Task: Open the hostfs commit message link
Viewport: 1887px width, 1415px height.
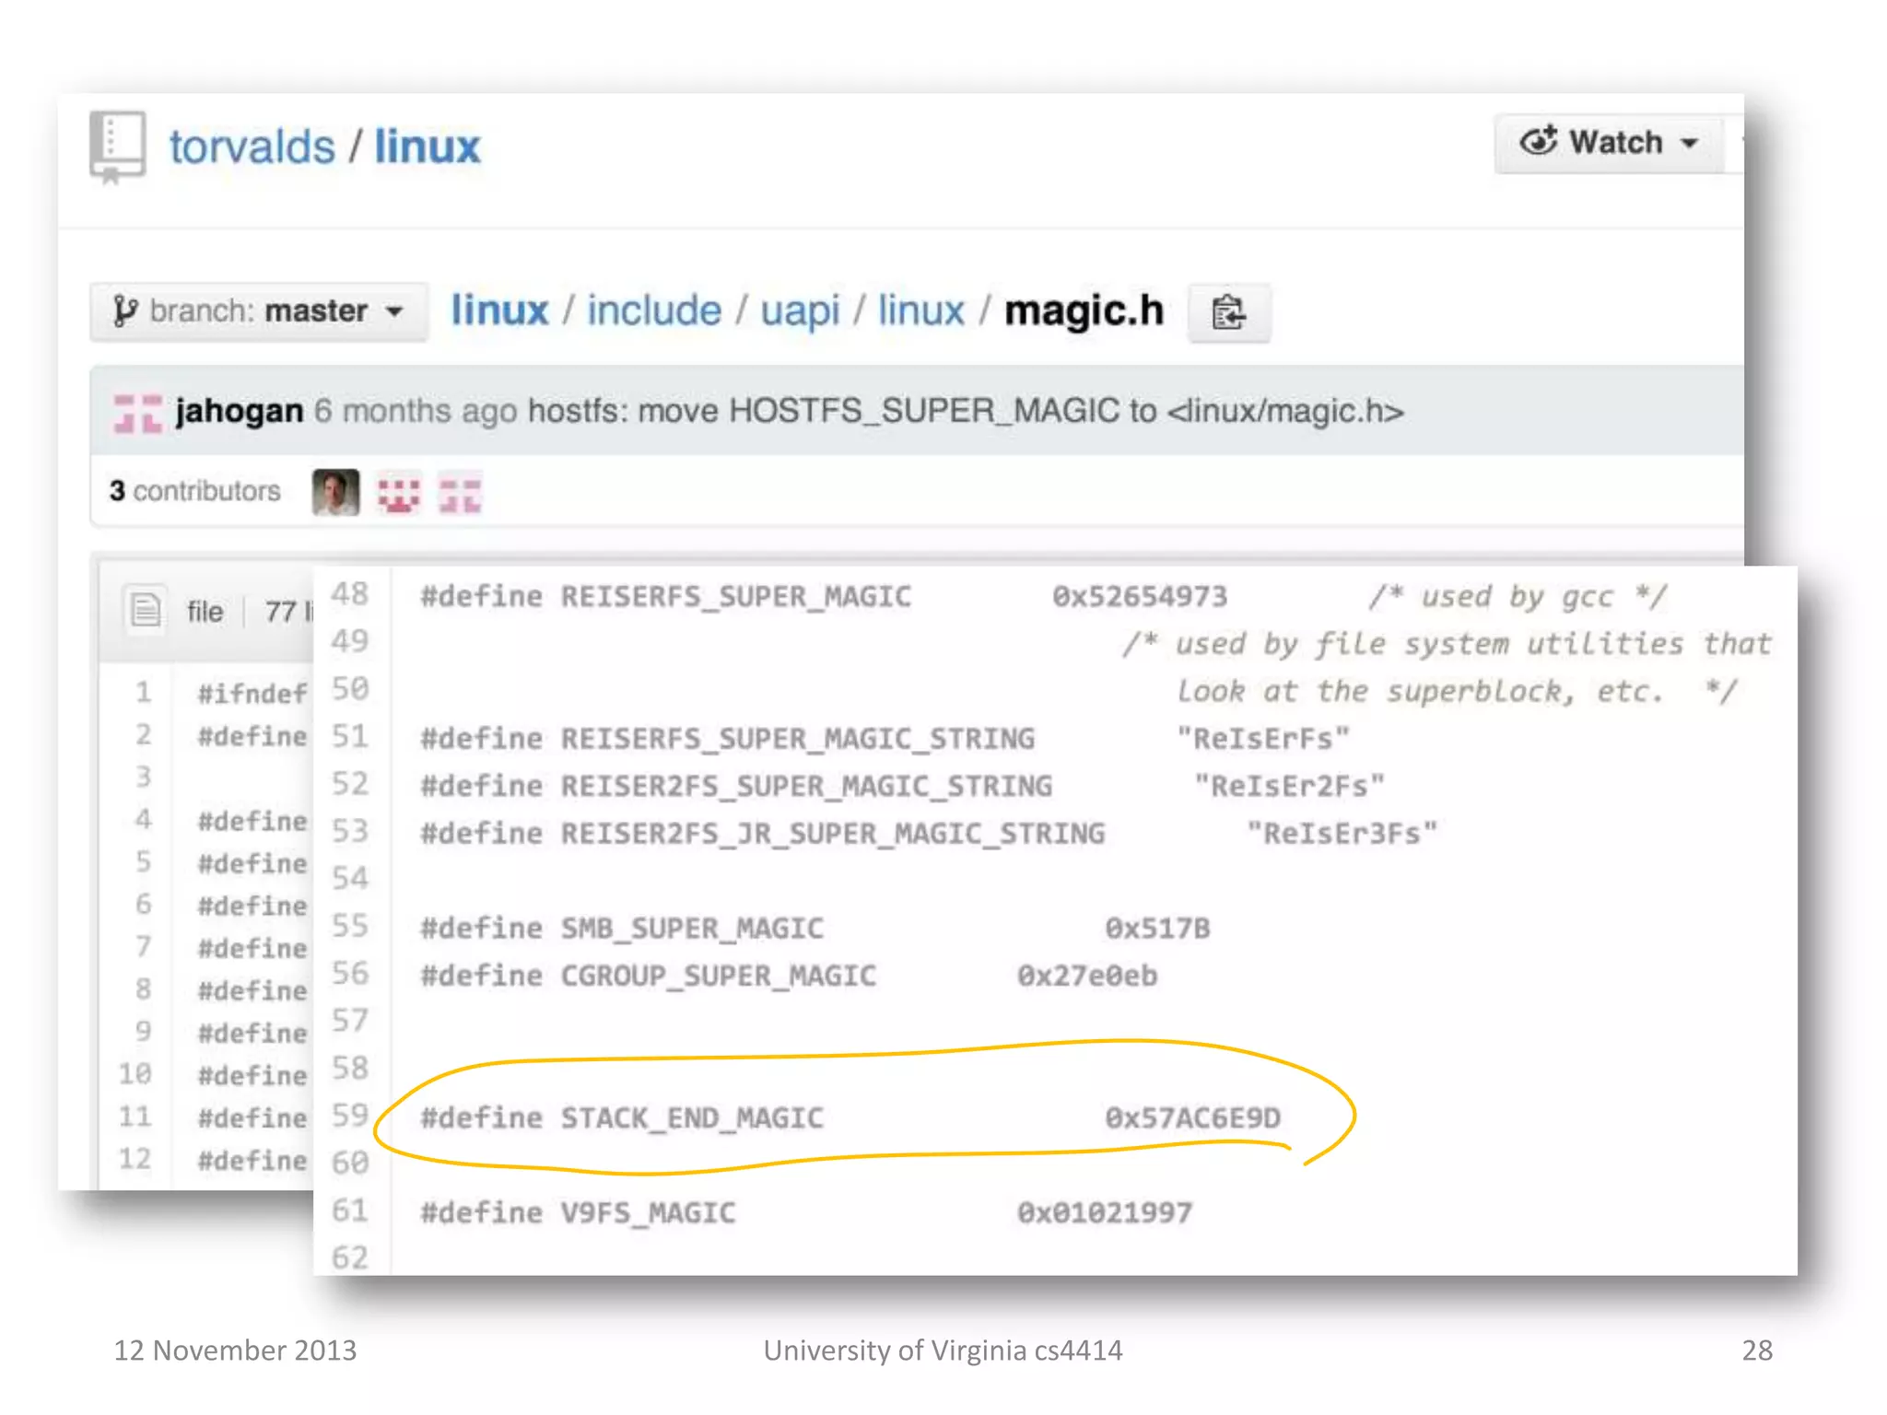Action: [965, 411]
